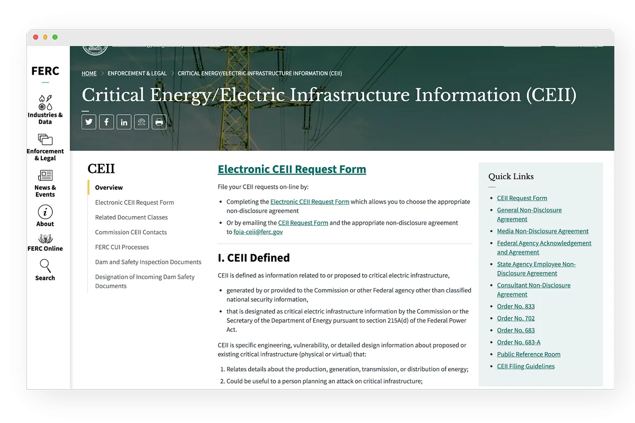The image size is (635, 423).
Task: Share the page on LinkedIn
Action: point(123,122)
